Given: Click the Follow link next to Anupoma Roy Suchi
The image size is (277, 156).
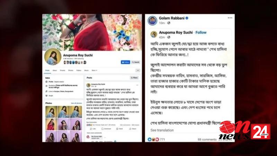Looking at the screenshot, I should (x=201, y=32).
